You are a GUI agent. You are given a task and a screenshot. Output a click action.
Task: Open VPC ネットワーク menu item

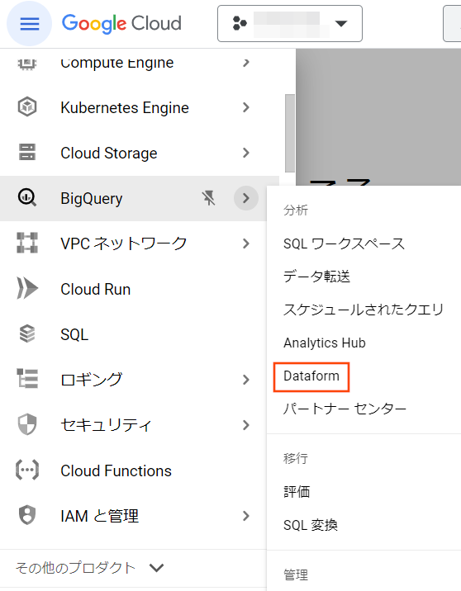pyautogui.click(x=124, y=243)
